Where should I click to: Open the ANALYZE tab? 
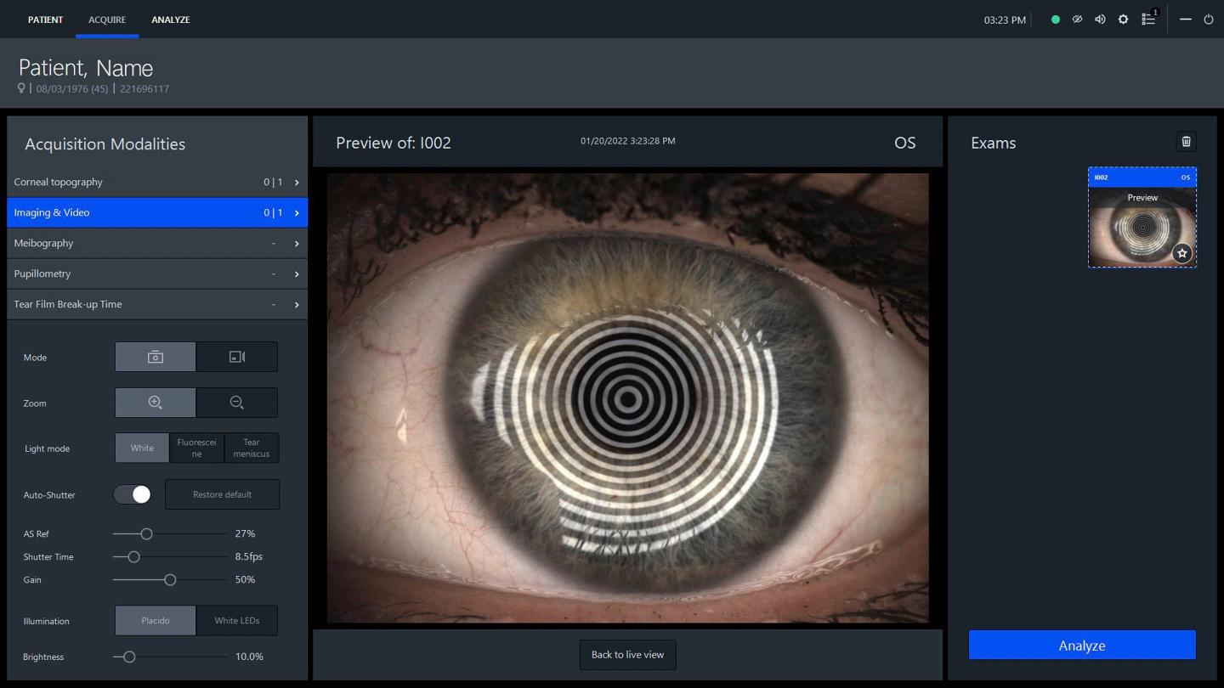pyautogui.click(x=171, y=19)
